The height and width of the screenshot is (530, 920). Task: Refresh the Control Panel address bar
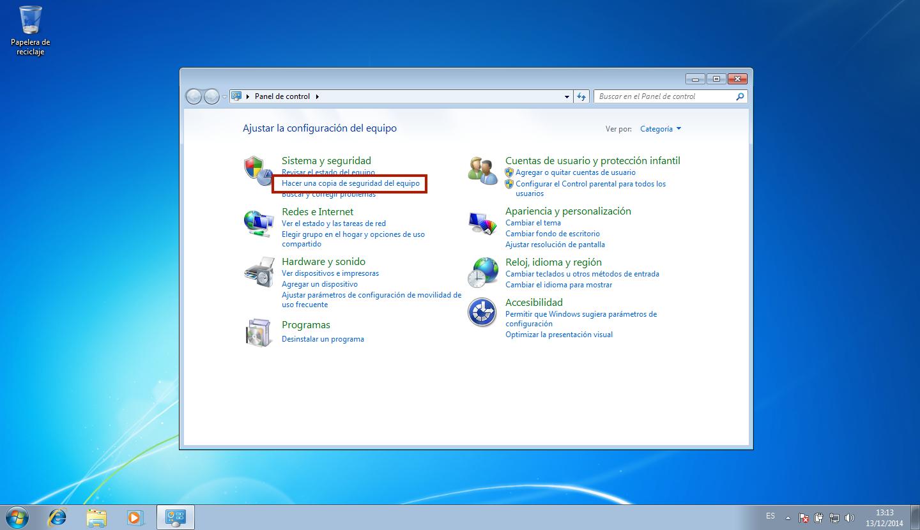tap(581, 96)
